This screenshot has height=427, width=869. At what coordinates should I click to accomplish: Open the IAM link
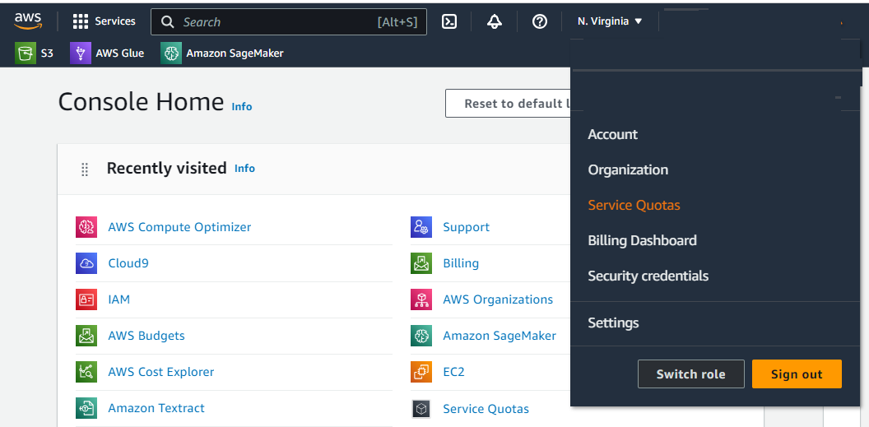(x=118, y=299)
